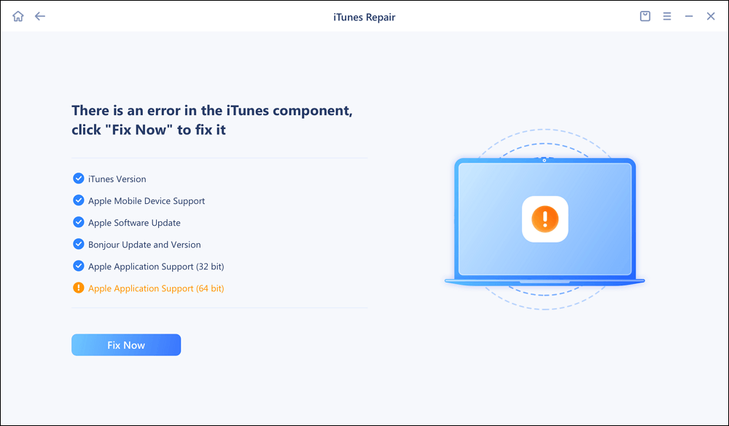Minimize the iTunes Repair window
Viewport: 729px width, 426px height.
689,16
